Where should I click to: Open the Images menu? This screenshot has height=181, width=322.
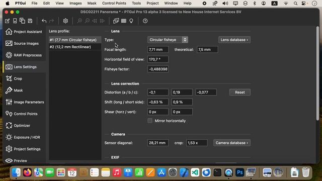[x=75, y=4]
